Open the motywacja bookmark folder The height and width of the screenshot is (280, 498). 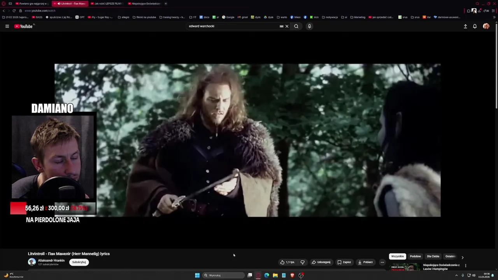pyautogui.click(x=330, y=17)
